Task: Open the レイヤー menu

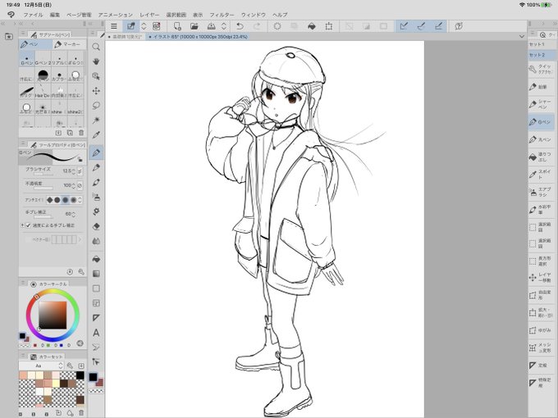Action: (149, 15)
